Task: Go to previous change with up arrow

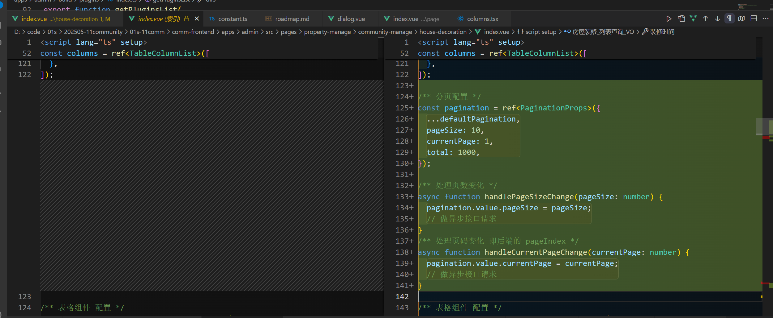Action: tap(705, 19)
